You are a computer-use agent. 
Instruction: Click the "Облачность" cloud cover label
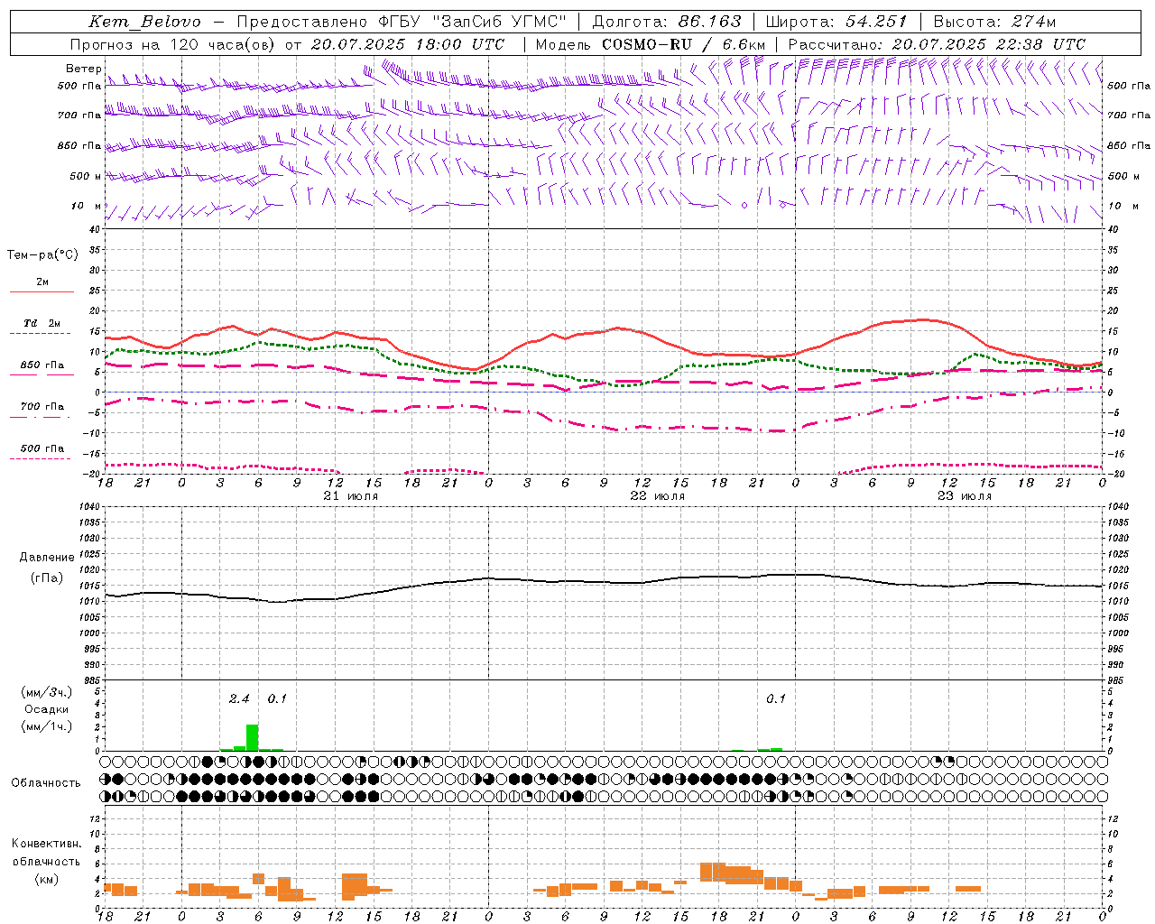[46, 782]
